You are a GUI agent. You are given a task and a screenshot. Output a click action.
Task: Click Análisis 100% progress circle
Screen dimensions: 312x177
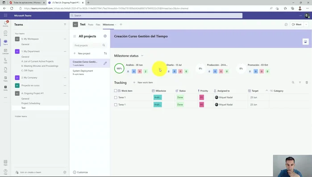[x=119, y=68]
